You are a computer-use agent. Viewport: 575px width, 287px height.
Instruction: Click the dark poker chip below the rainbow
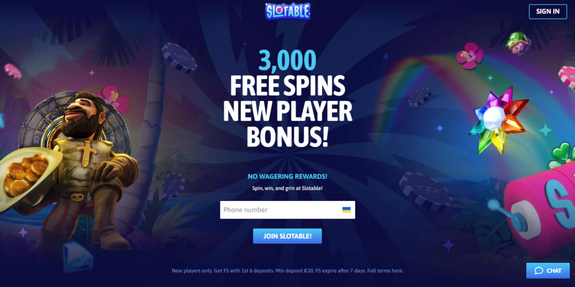426,191
